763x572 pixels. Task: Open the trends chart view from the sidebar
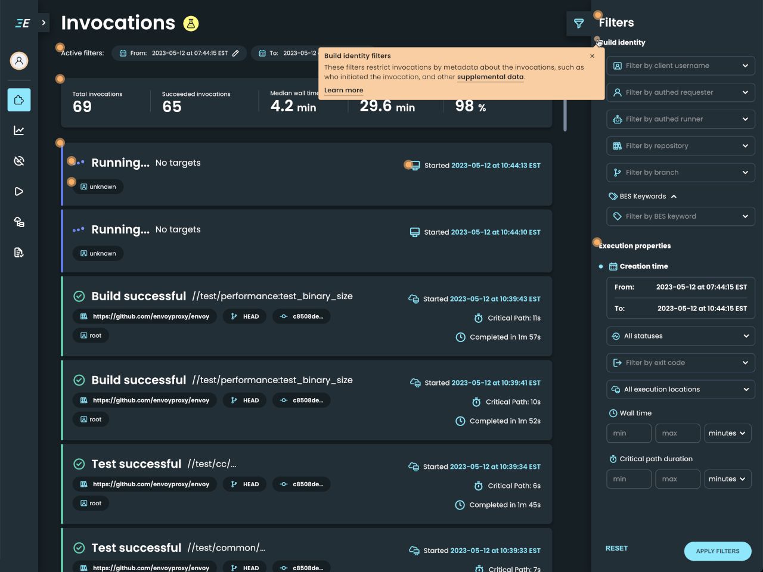18,130
